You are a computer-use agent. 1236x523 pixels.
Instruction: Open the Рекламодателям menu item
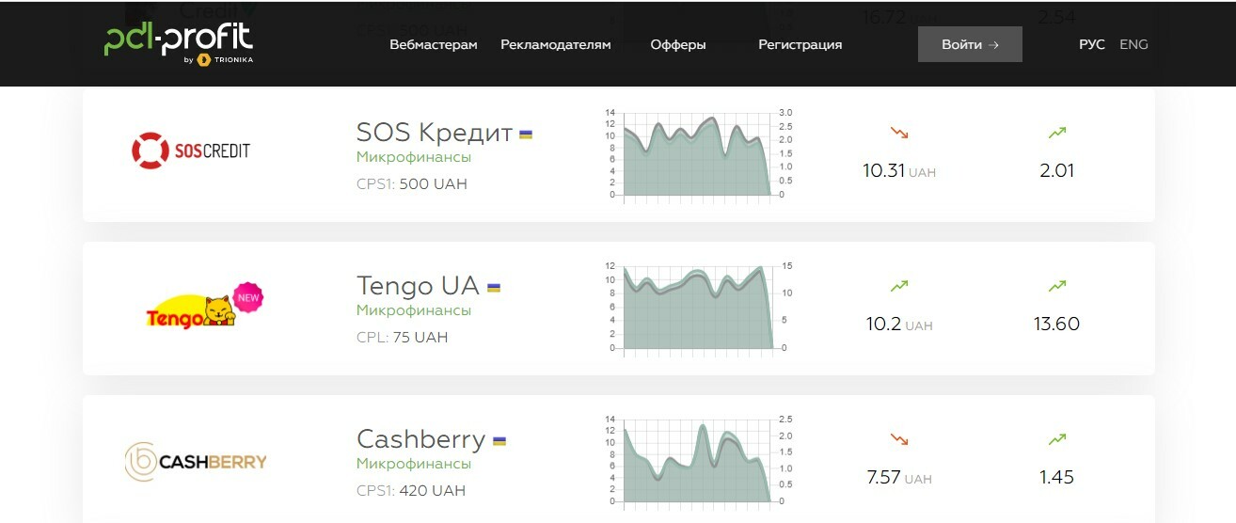(555, 44)
